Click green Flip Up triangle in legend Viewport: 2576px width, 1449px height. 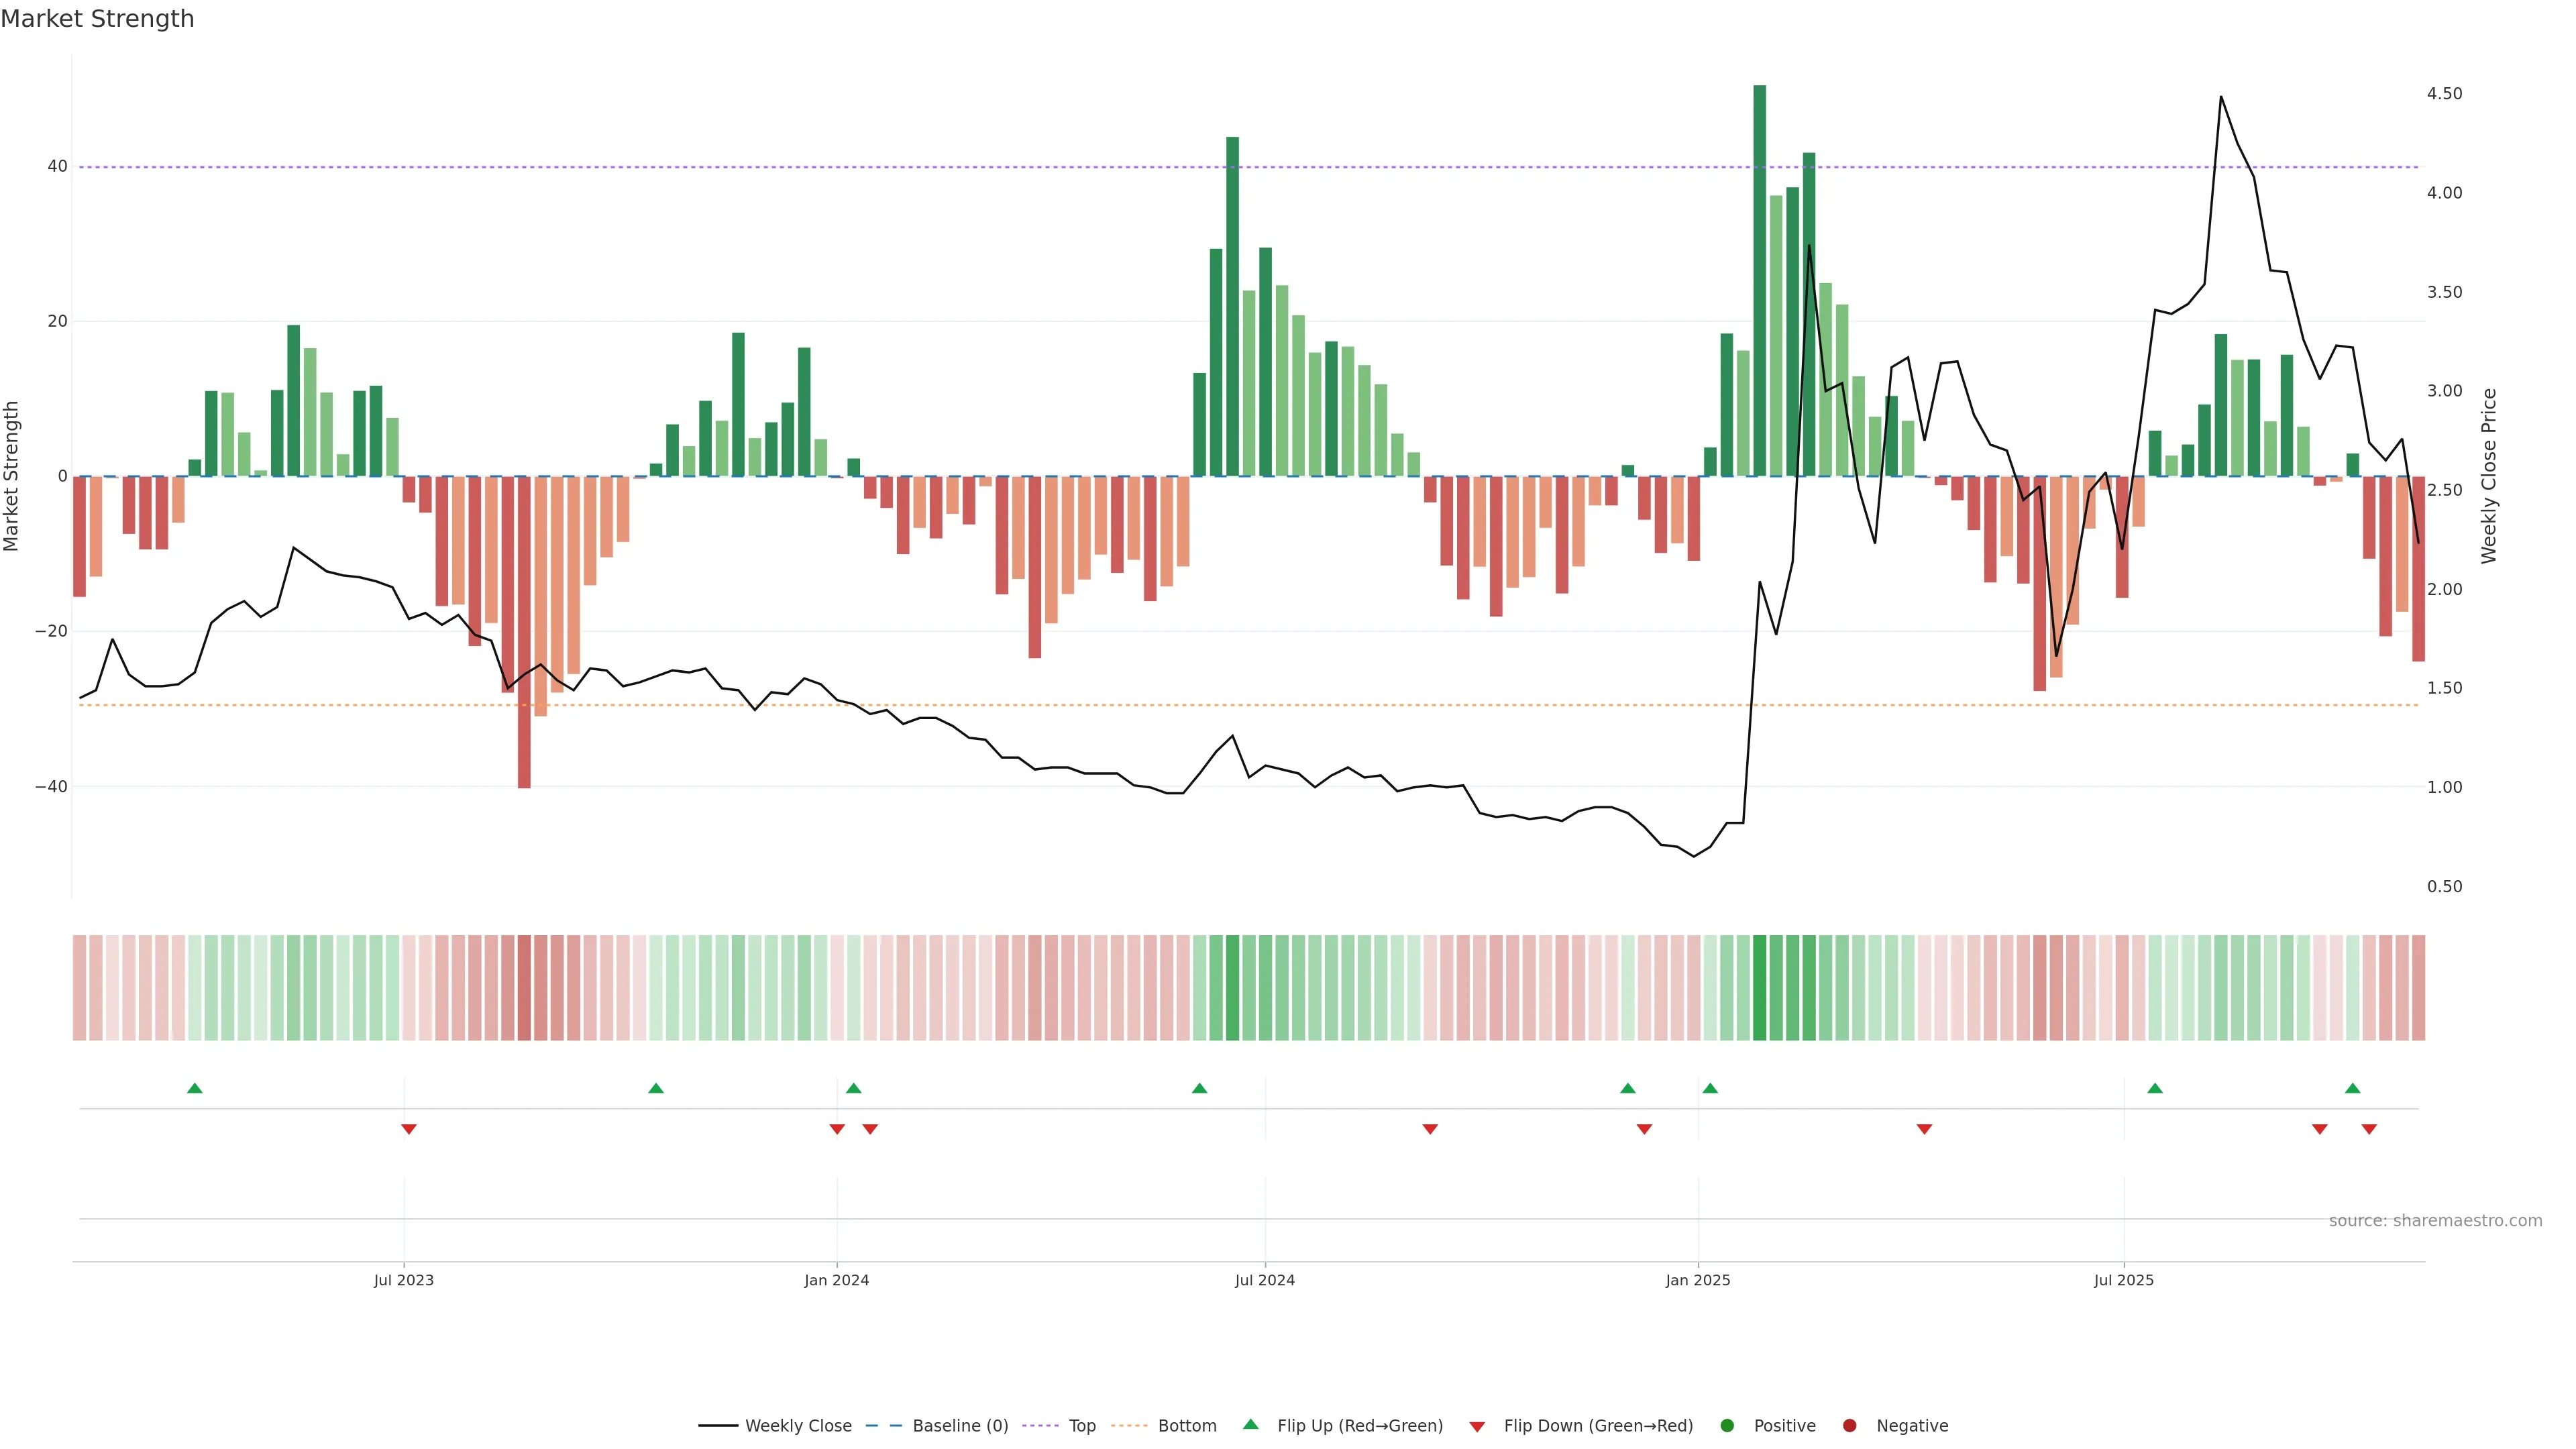coord(1250,1425)
